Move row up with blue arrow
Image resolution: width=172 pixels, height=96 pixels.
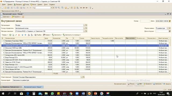click(23, 35)
